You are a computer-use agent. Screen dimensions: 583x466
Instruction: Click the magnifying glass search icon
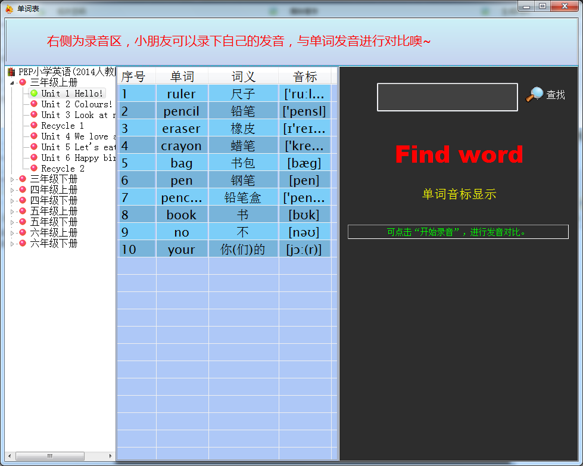(x=534, y=94)
